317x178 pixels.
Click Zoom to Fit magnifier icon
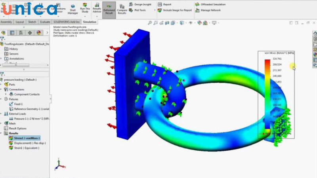pos(150,23)
